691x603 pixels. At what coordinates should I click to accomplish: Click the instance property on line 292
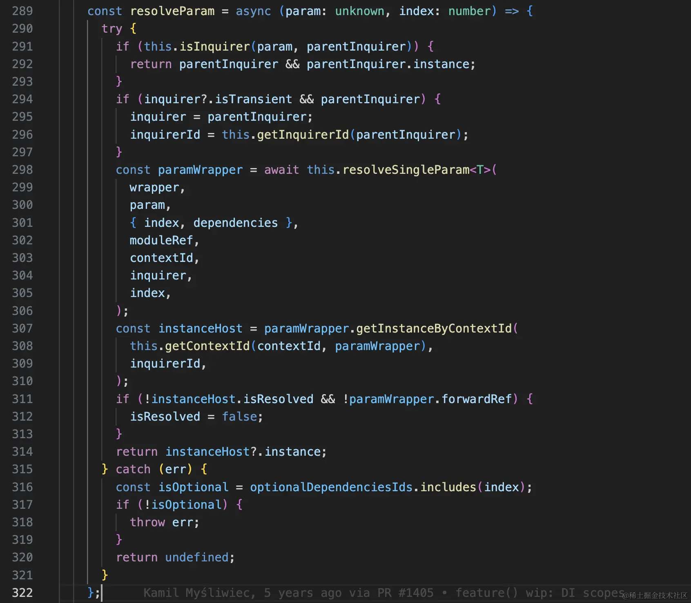(441, 64)
